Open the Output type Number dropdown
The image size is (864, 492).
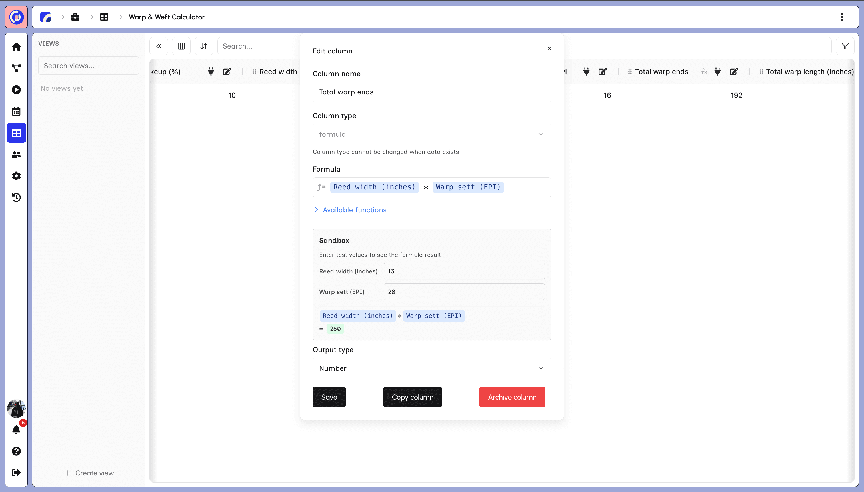tap(432, 368)
